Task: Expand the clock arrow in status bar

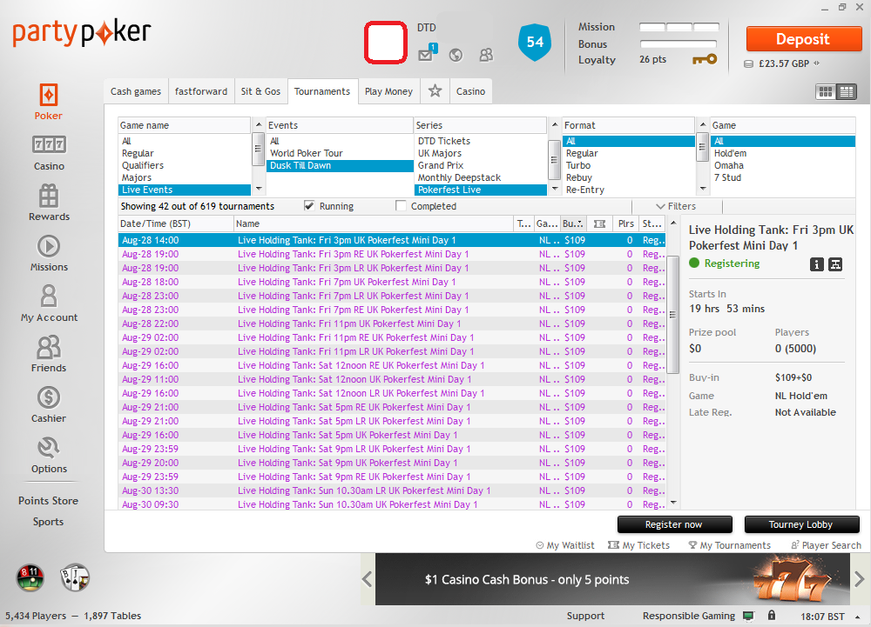Action: (857, 617)
